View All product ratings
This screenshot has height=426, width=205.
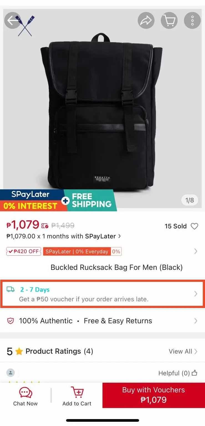pyautogui.click(x=183, y=351)
